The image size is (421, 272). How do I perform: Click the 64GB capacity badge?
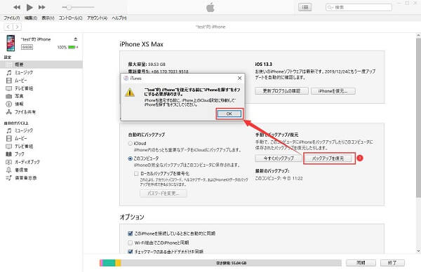[27, 47]
